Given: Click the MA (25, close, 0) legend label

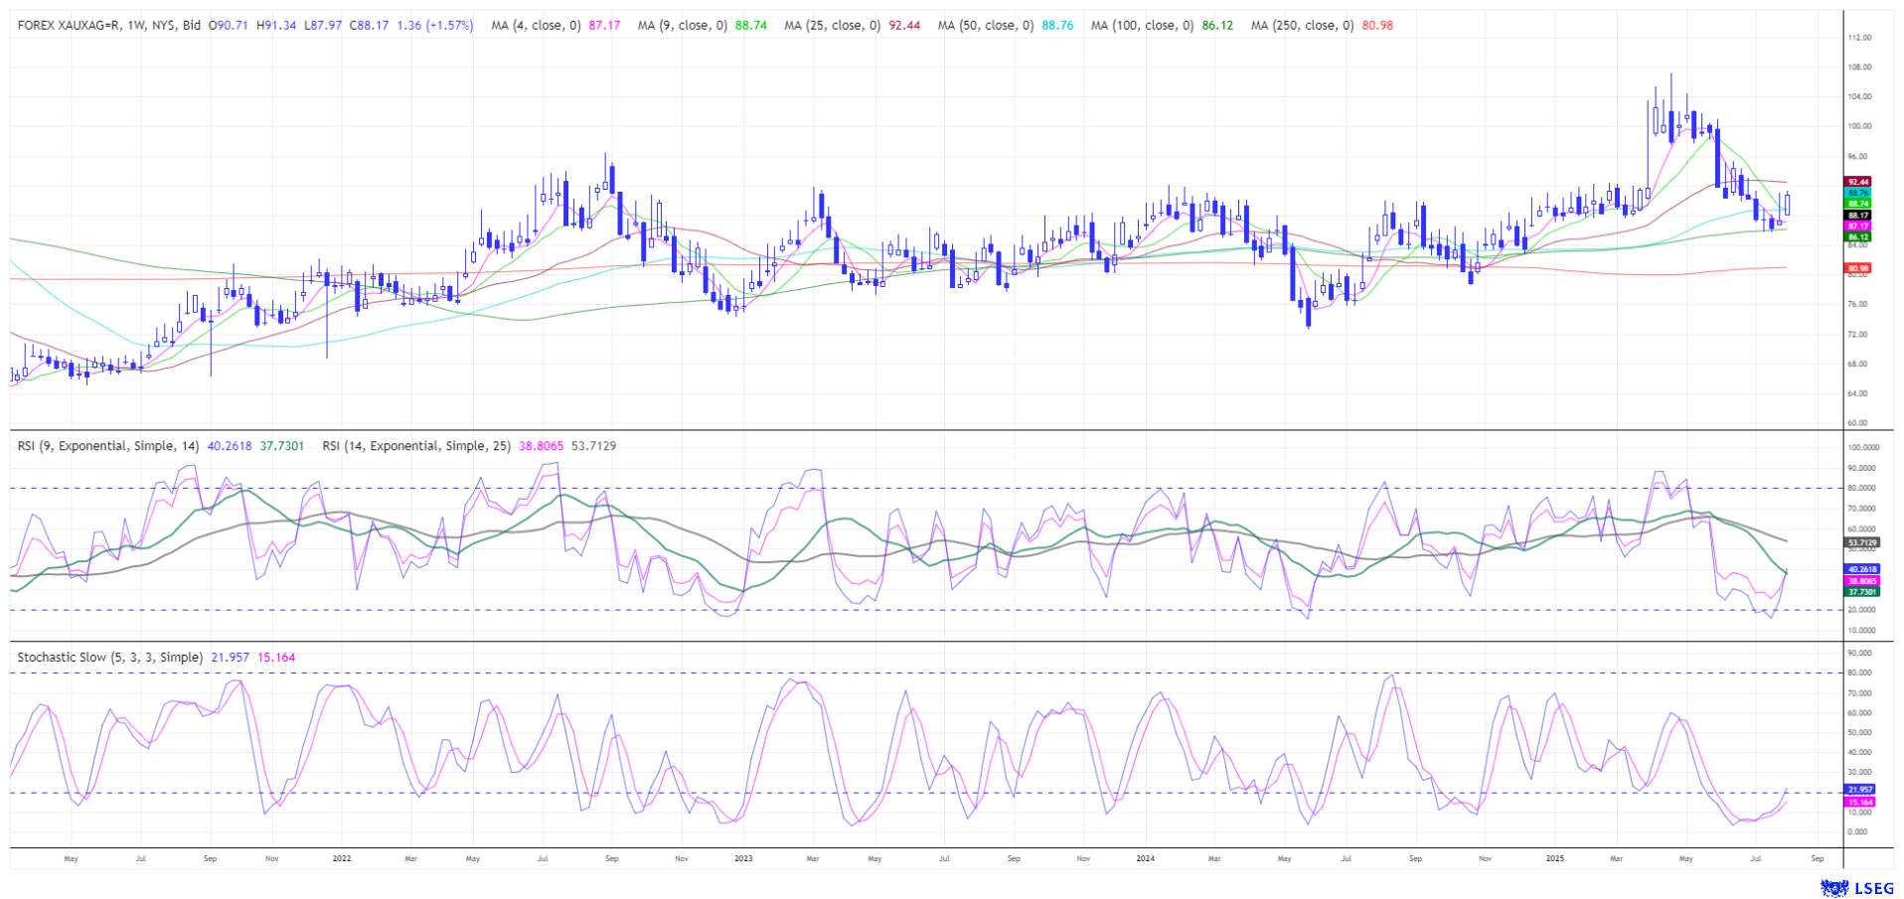Looking at the screenshot, I should click(832, 25).
